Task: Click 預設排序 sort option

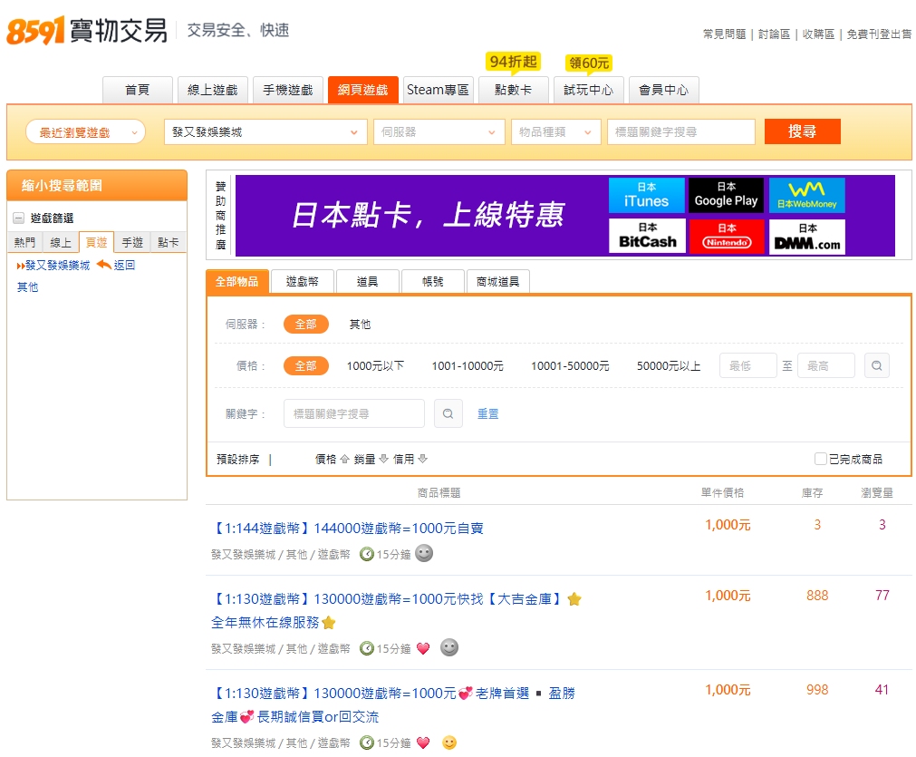Action: tap(237, 459)
